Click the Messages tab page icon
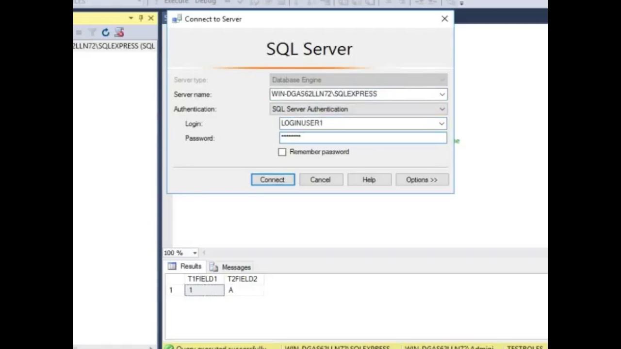The height and width of the screenshot is (349, 621). coord(214,267)
